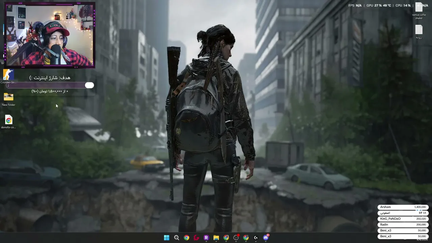432x243 pixels.
Task: Open Chrome icon left of Logitech G HUB
Action: coord(246,238)
